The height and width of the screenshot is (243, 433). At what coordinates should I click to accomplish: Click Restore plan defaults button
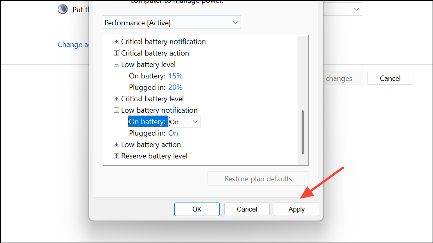(258, 179)
